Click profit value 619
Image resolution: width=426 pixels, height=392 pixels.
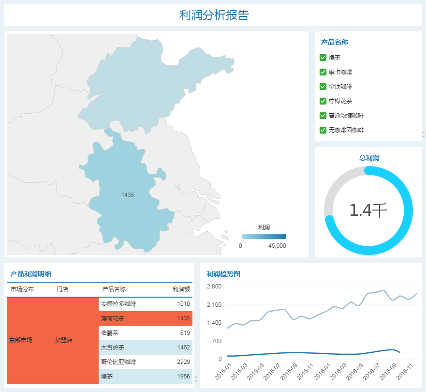point(185,333)
